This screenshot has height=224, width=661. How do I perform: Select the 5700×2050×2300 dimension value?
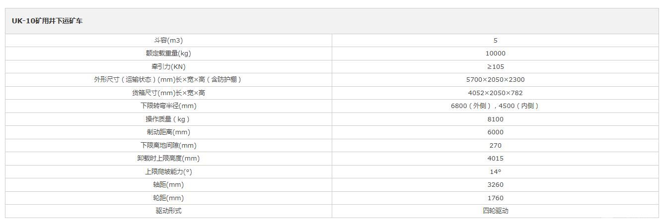tap(495, 79)
